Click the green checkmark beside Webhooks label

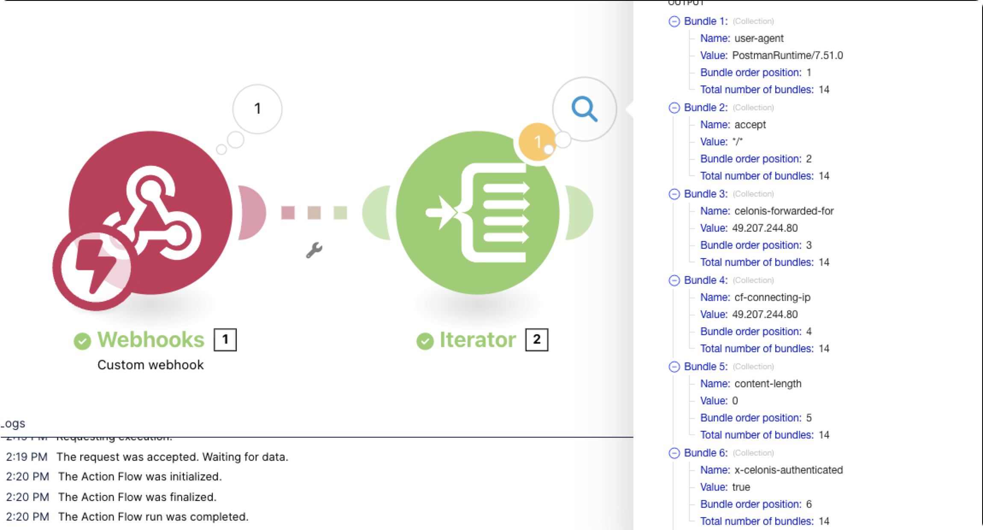pos(82,341)
